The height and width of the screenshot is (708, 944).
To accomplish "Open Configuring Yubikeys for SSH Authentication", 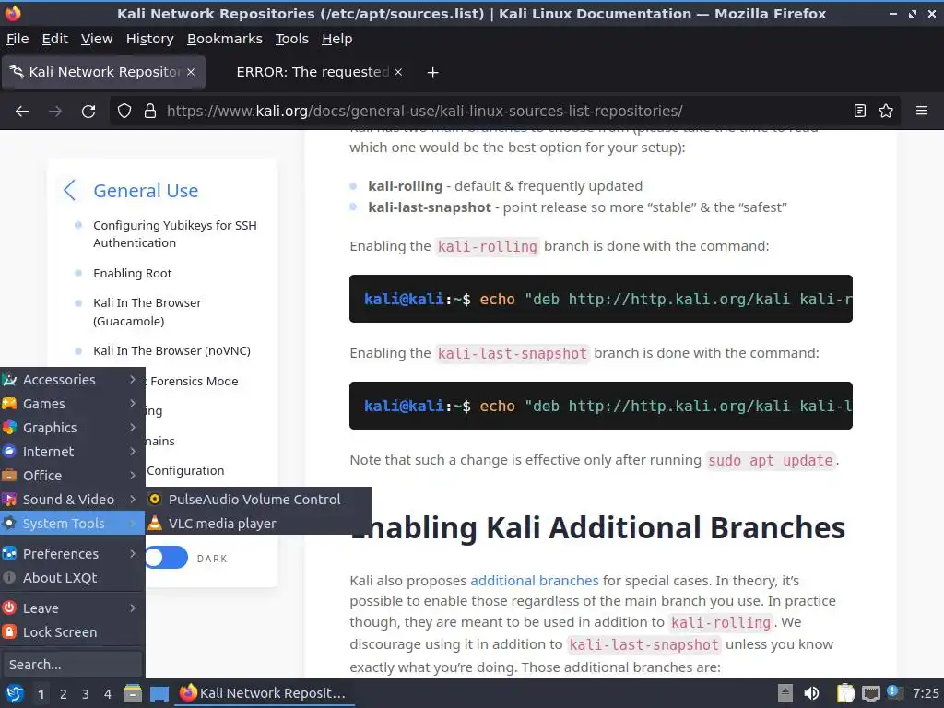I will (x=174, y=234).
